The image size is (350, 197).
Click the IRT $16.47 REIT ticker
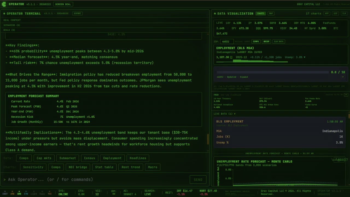coord(184,193)
